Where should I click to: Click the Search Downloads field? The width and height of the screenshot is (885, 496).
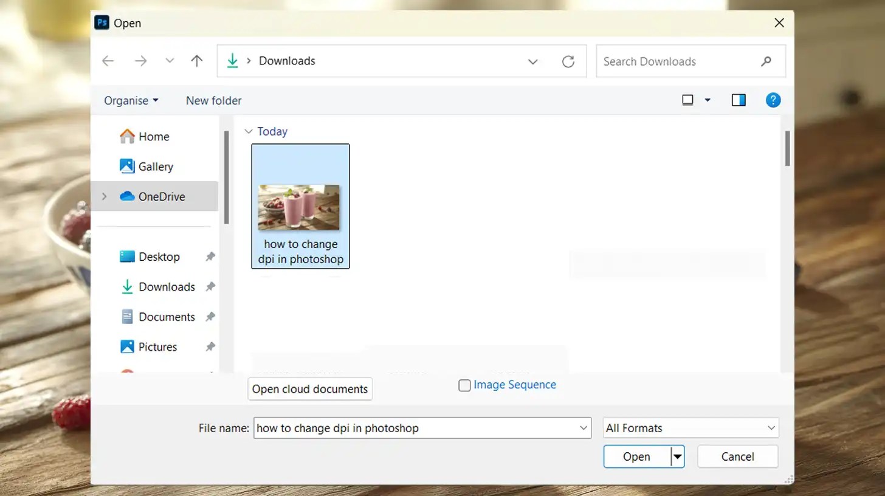click(690, 61)
